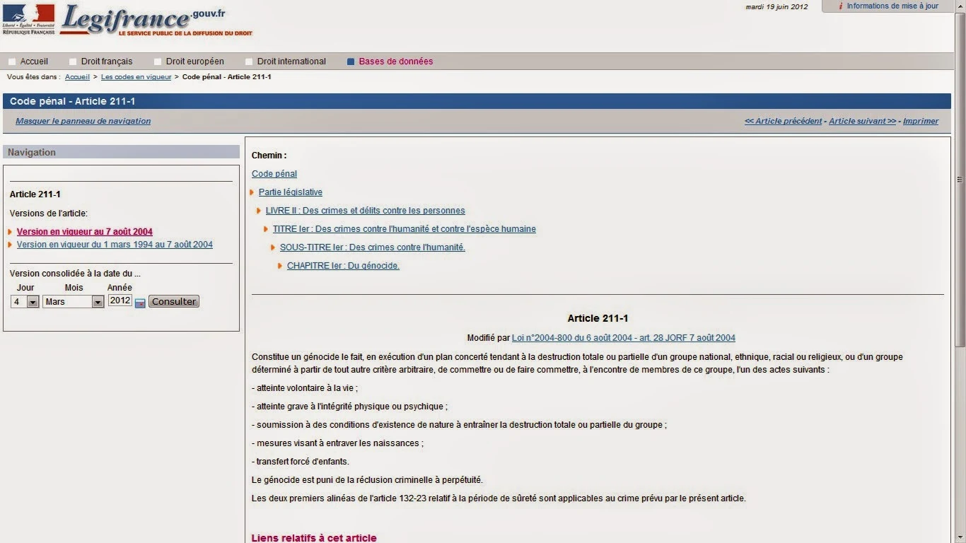Viewport: 966px width, 543px height.
Task: Click the Legifrance logo
Action: click(x=156, y=20)
